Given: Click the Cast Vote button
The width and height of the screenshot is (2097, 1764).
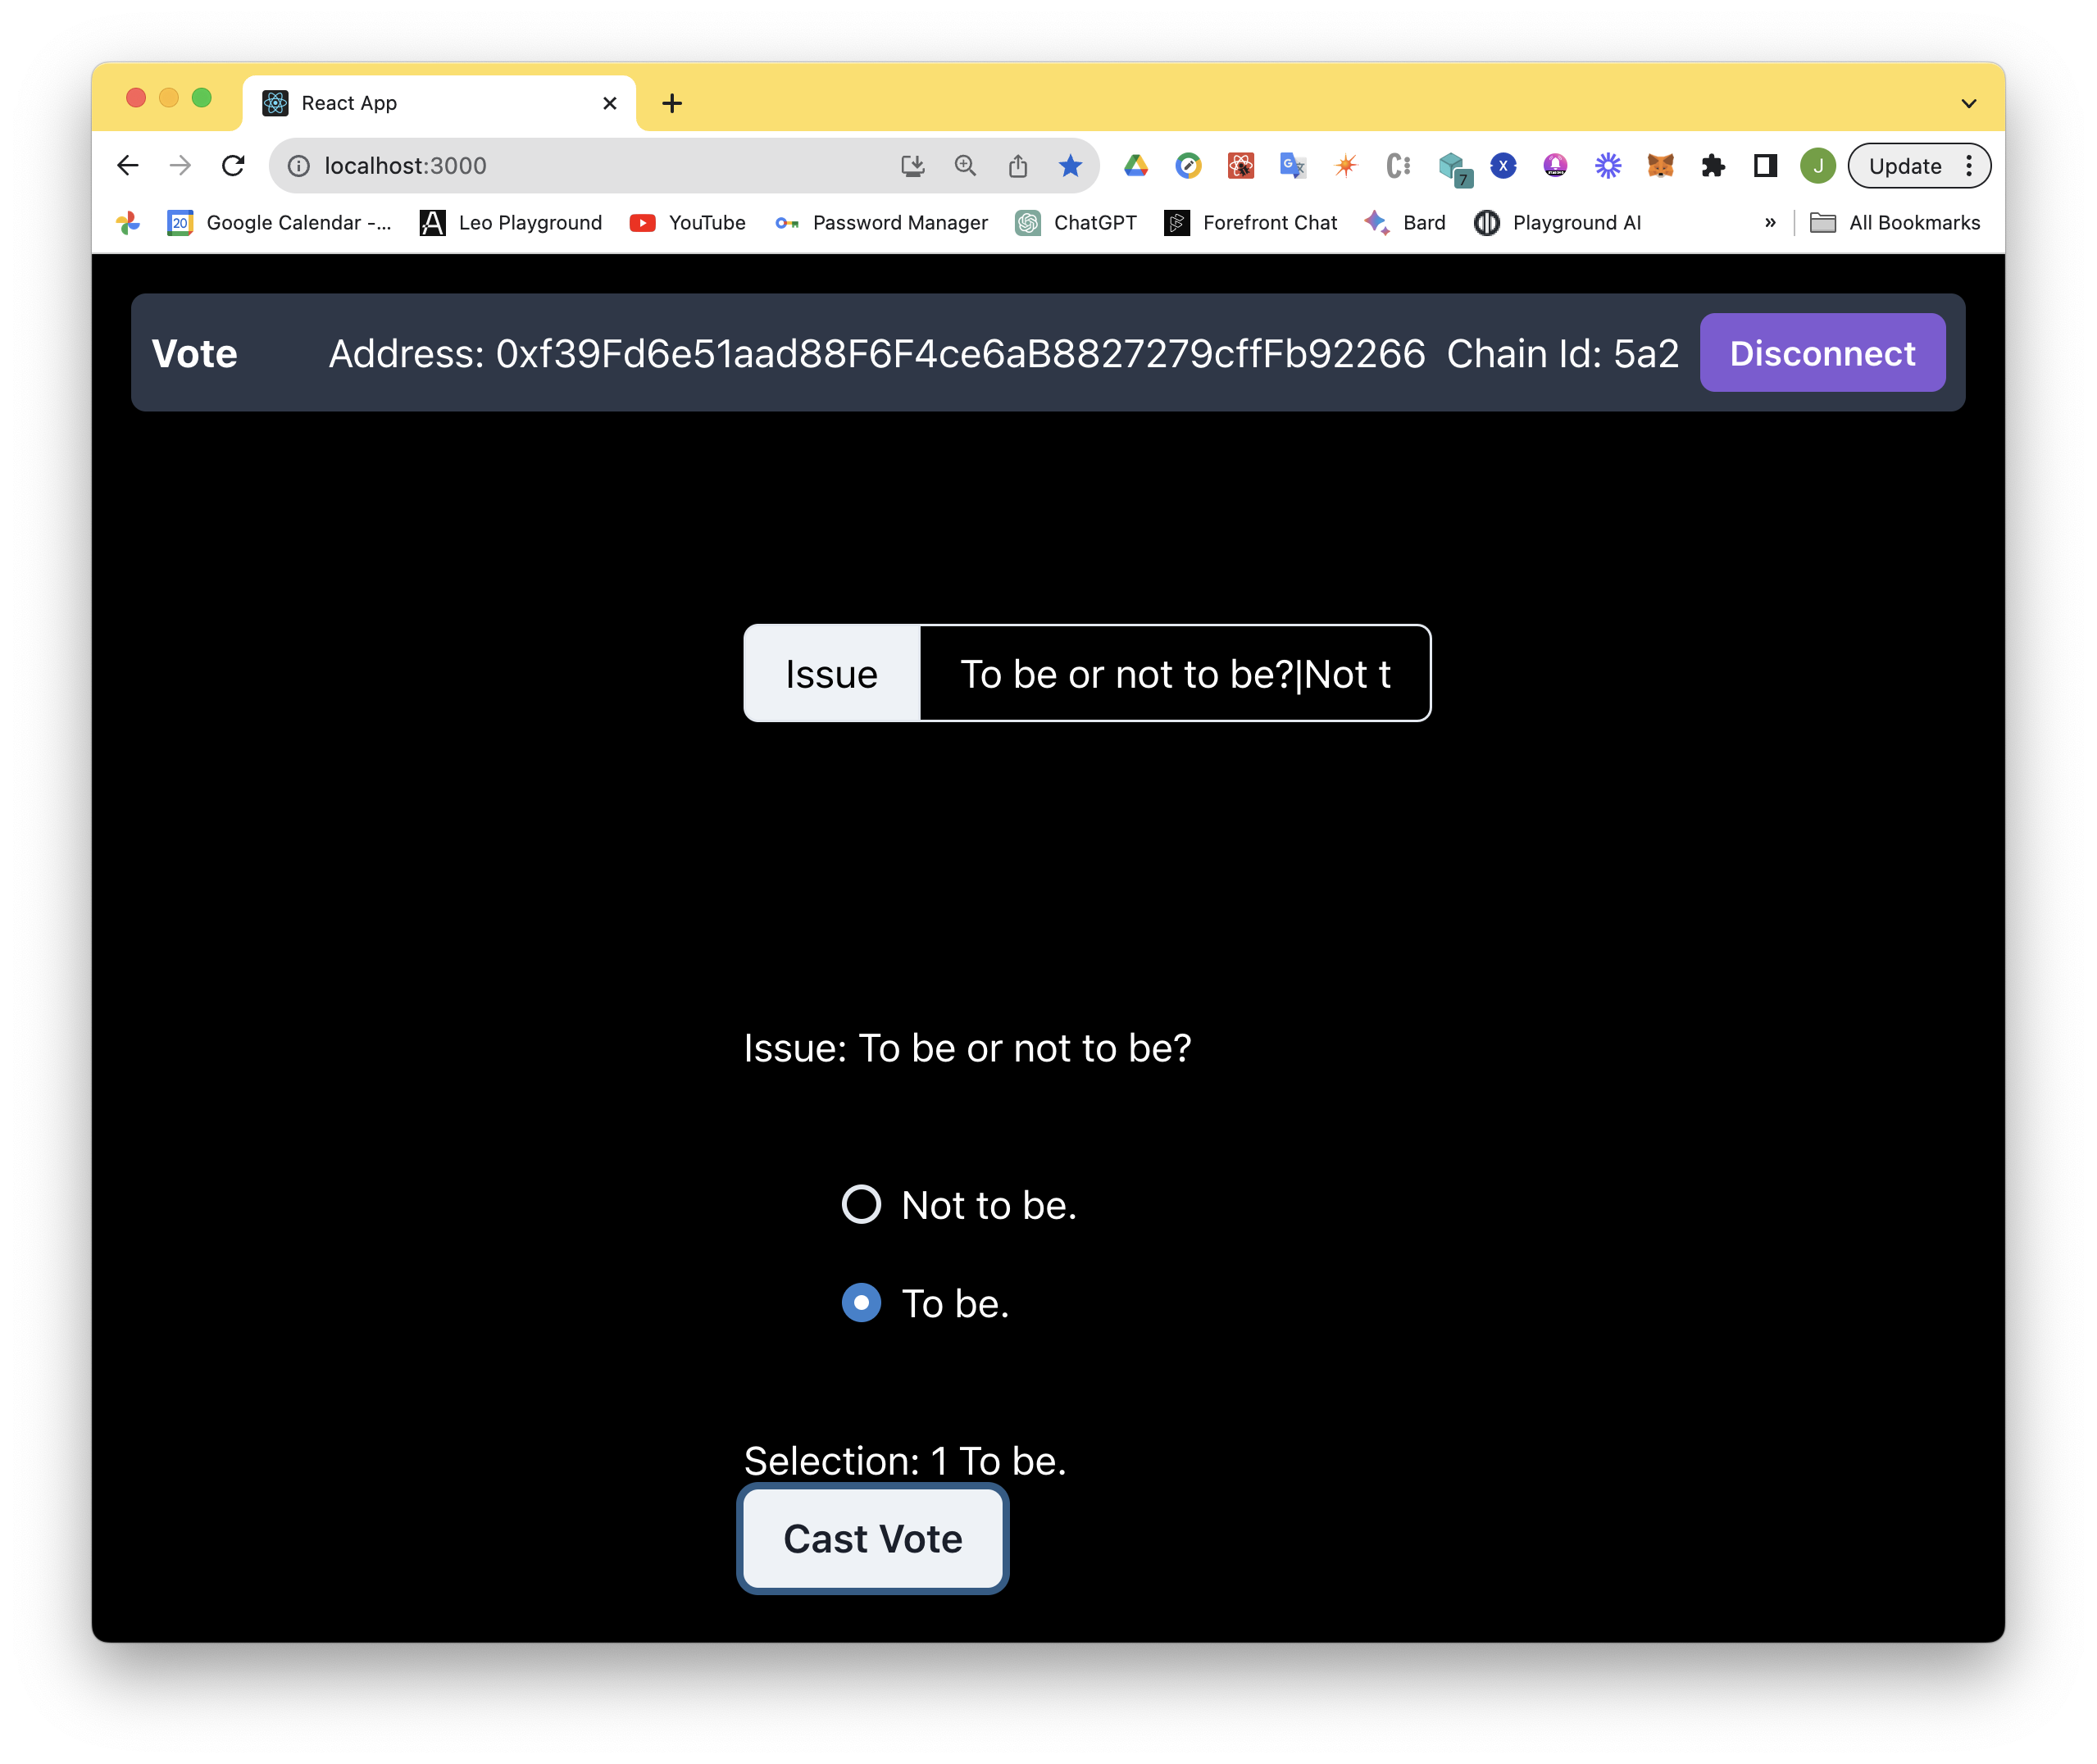Looking at the screenshot, I should [x=873, y=1539].
